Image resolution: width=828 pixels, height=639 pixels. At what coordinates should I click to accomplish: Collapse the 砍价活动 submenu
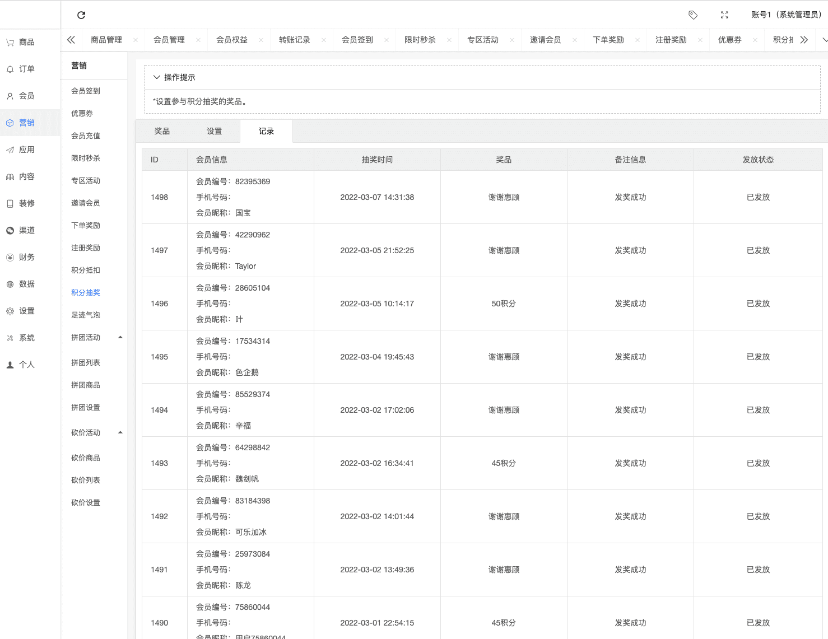tap(120, 432)
